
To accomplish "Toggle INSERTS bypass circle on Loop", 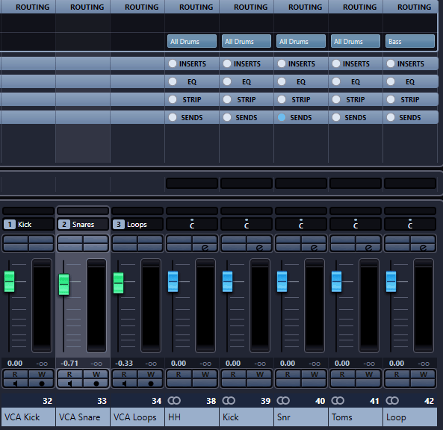I will [x=391, y=63].
